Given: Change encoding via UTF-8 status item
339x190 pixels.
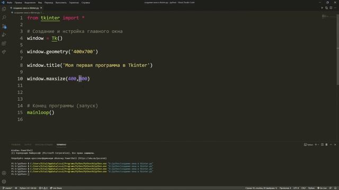Looking at the screenshot, I should (296, 188).
